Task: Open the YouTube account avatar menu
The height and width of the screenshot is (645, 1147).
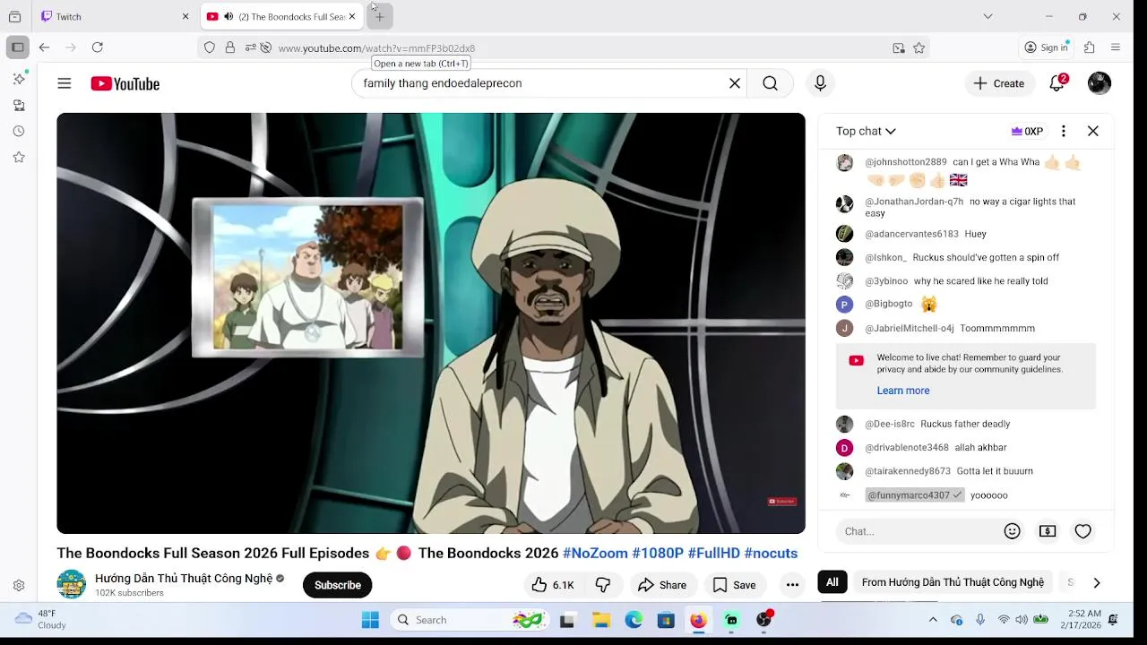Action: [1100, 83]
